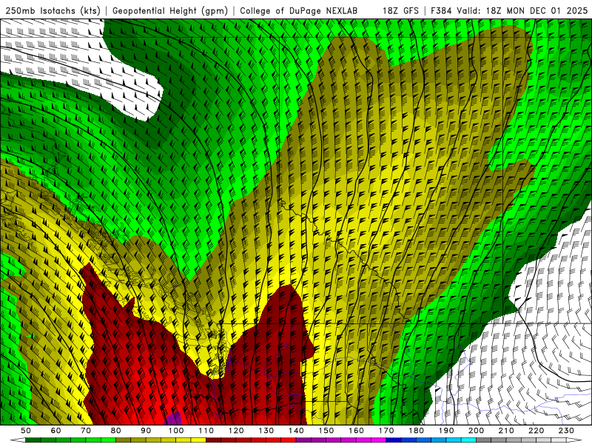The image size is (592, 444).
Task: Click the 110 label on the color bar
Action: click(206, 431)
